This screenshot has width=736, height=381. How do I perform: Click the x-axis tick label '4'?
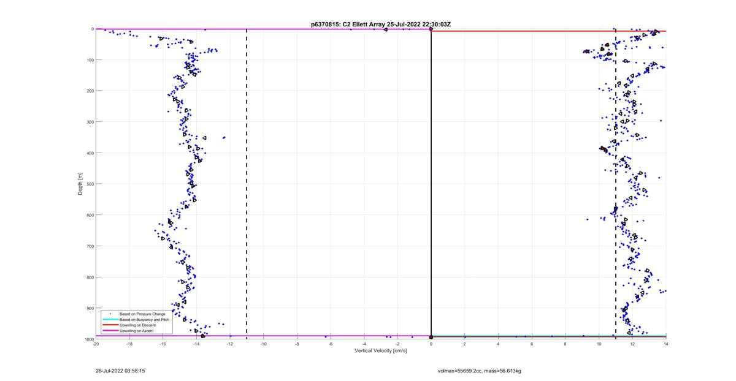point(498,344)
